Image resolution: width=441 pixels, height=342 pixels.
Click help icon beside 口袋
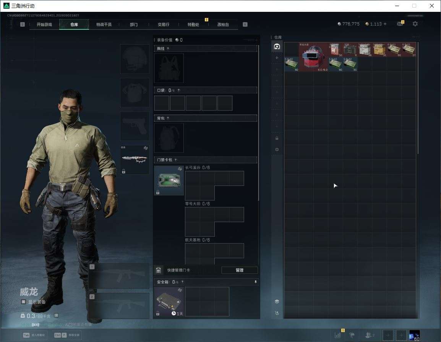178,90
